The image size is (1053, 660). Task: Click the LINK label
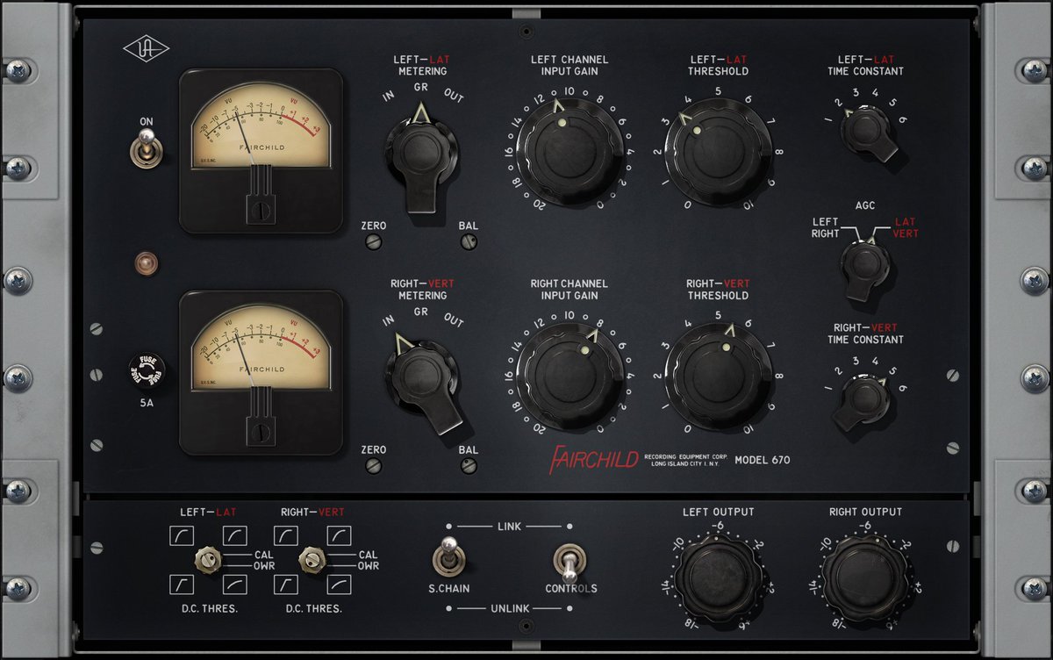pyautogui.click(x=508, y=526)
